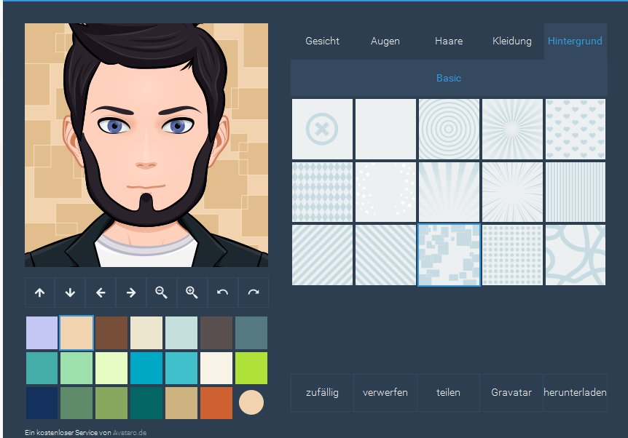Redo the last change
Screen dimensions: 628x438
(253, 292)
